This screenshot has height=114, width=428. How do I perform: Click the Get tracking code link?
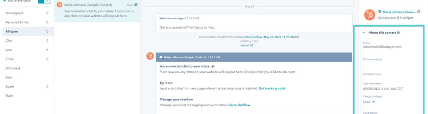click(x=272, y=88)
